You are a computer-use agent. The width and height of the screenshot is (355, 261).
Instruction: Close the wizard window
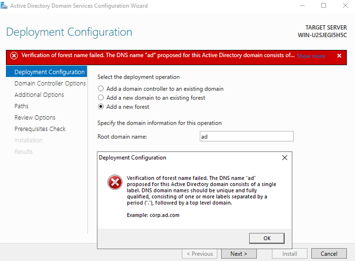pyautogui.click(x=345, y=5)
